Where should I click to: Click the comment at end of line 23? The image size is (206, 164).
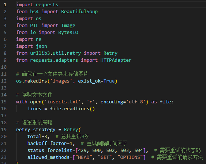tap(177, 157)
